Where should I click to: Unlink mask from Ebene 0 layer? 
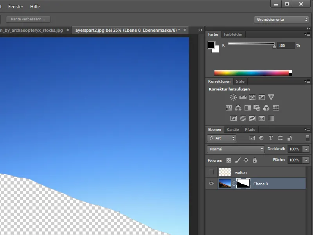(x=234, y=183)
